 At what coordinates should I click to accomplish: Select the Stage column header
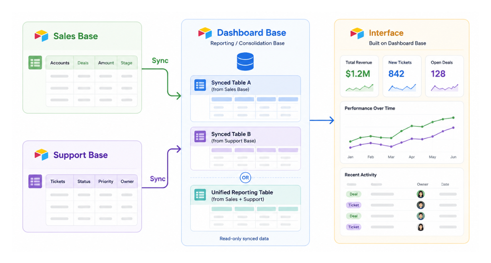(126, 63)
